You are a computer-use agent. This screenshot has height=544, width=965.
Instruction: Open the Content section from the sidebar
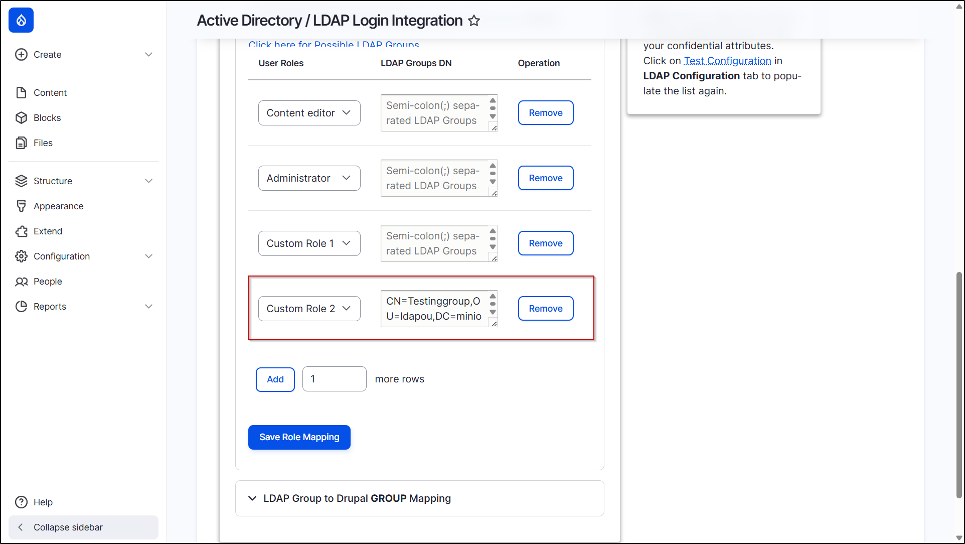(50, 92)
